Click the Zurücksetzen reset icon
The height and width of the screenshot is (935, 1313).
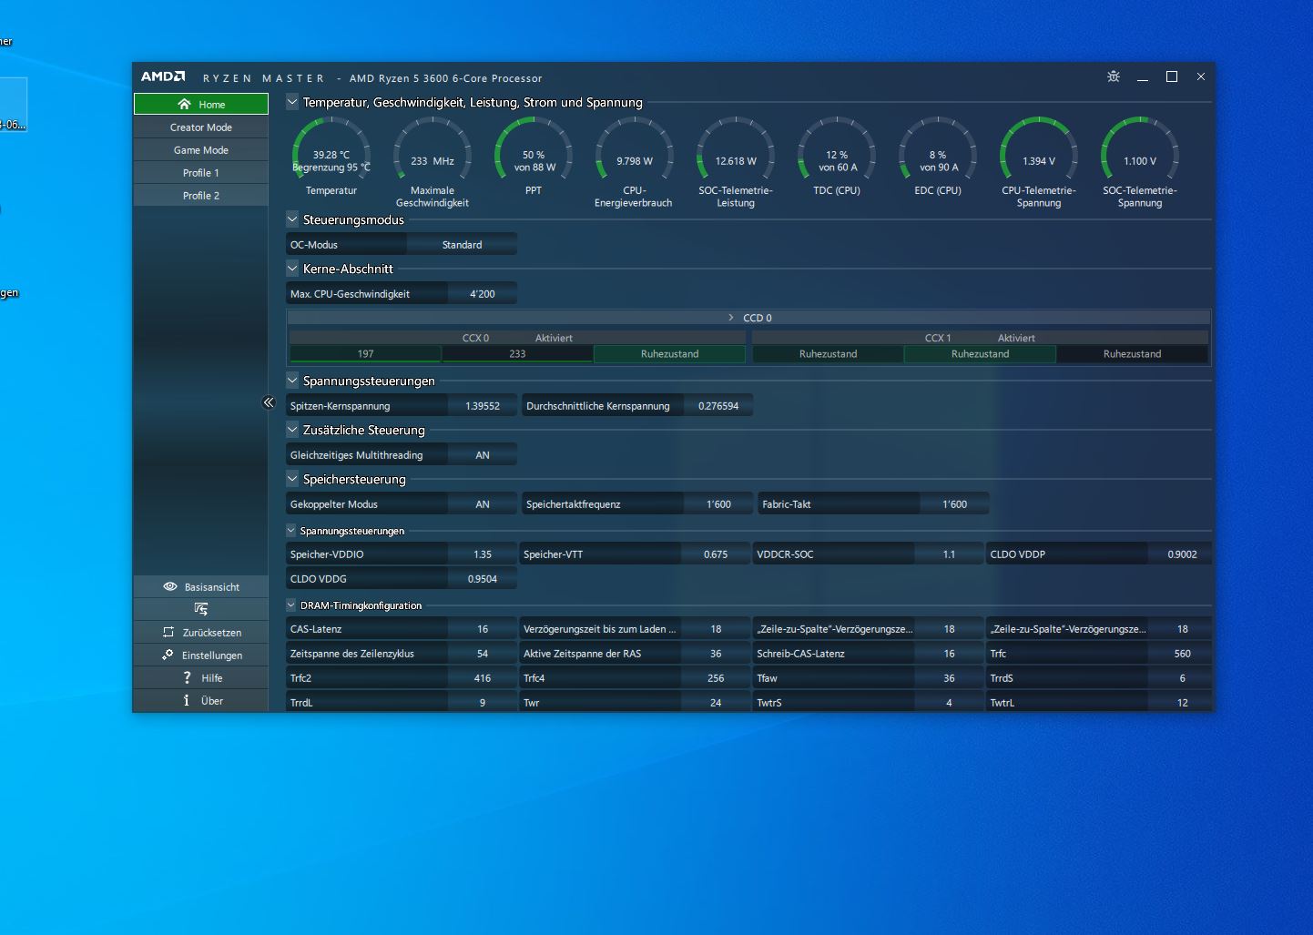[x=168, y=632]
